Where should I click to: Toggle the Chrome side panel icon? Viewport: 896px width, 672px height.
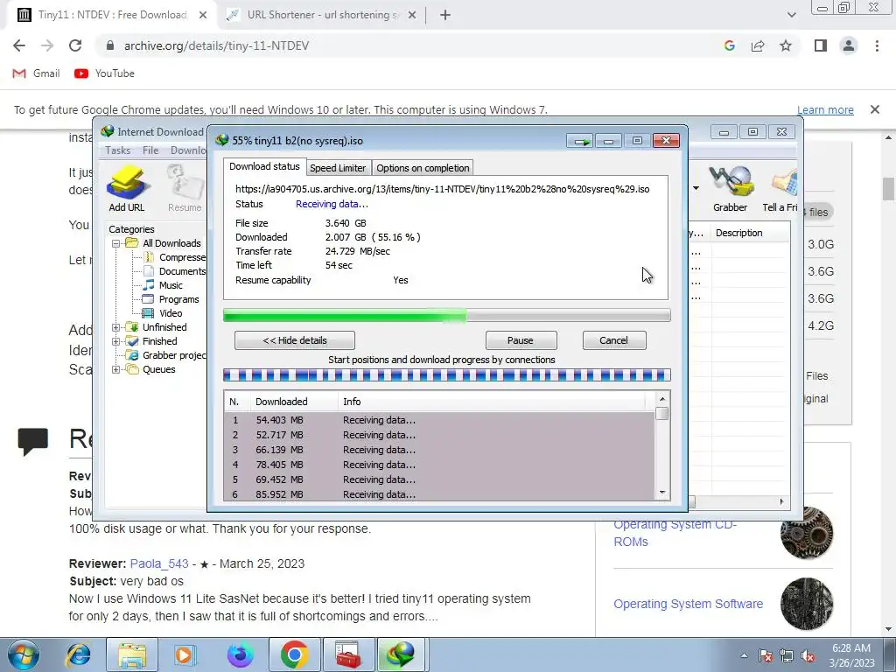[x=821, y=45]
